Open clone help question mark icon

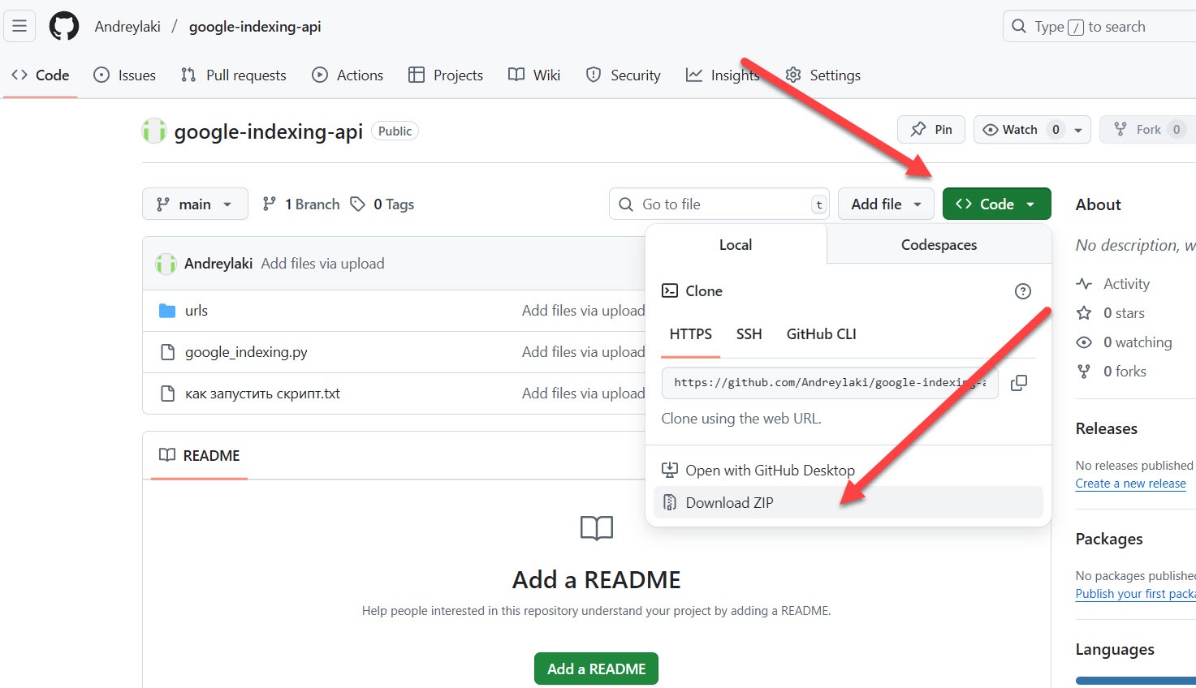(1023, 291)
